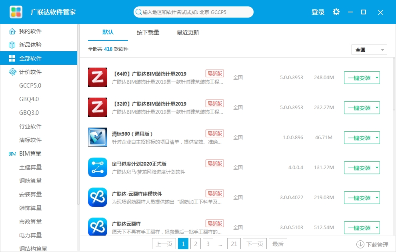Click the software list vertical scrollbar
Image resolution: width=396 pixels, height=252 pixels.
click(x=394, y=84)
